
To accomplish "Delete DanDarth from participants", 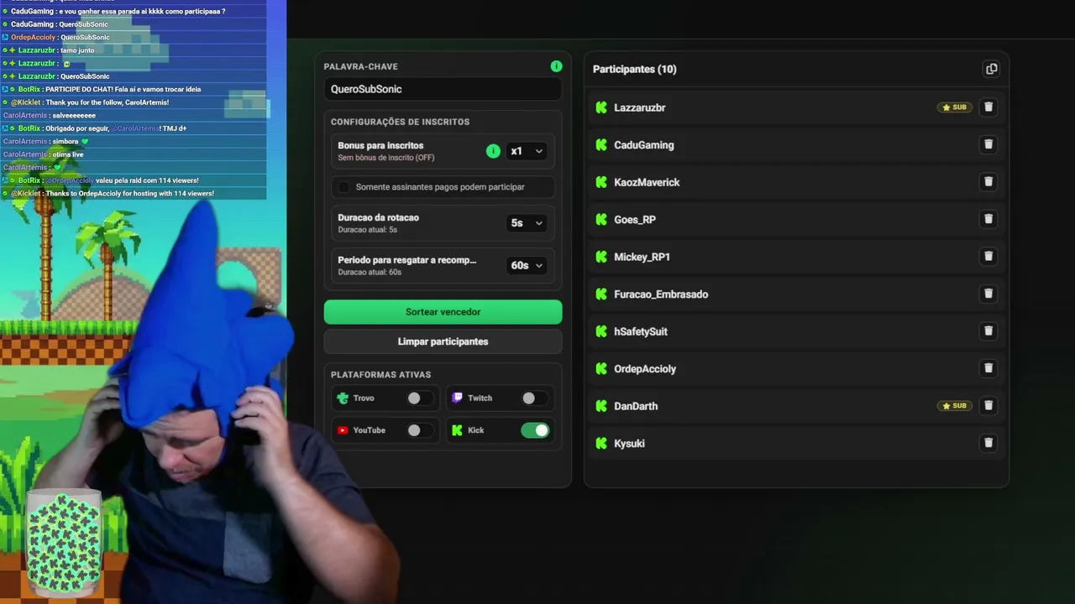I will 988,406.
